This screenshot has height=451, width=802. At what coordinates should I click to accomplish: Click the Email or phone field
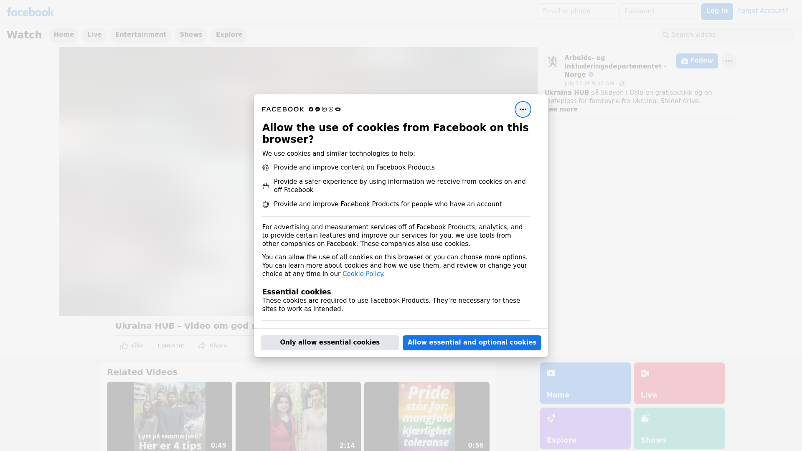tap(576, 12)
